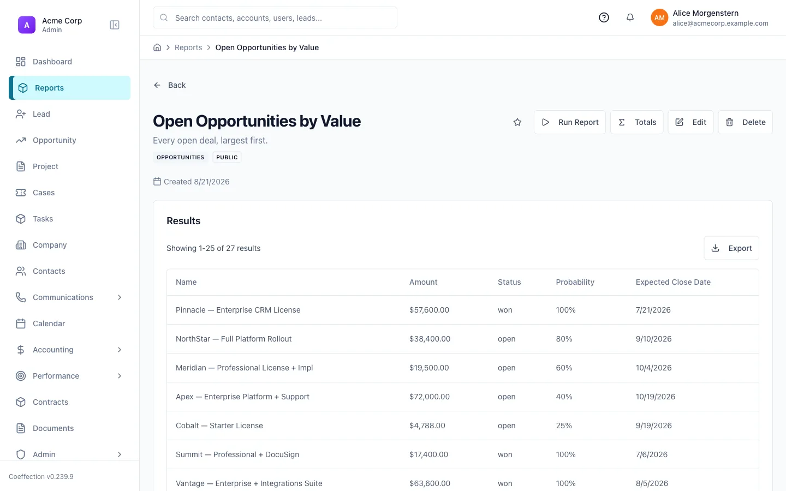Click the OPPORTUNITIES tag badge

tap(180, 157)
